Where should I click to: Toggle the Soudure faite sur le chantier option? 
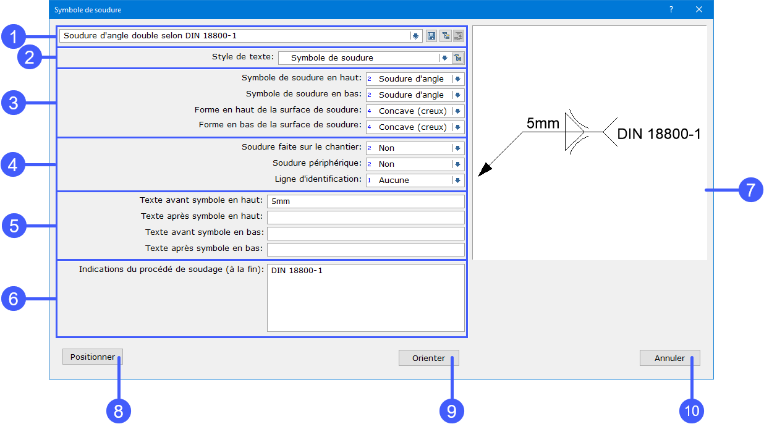pos(457,148)
